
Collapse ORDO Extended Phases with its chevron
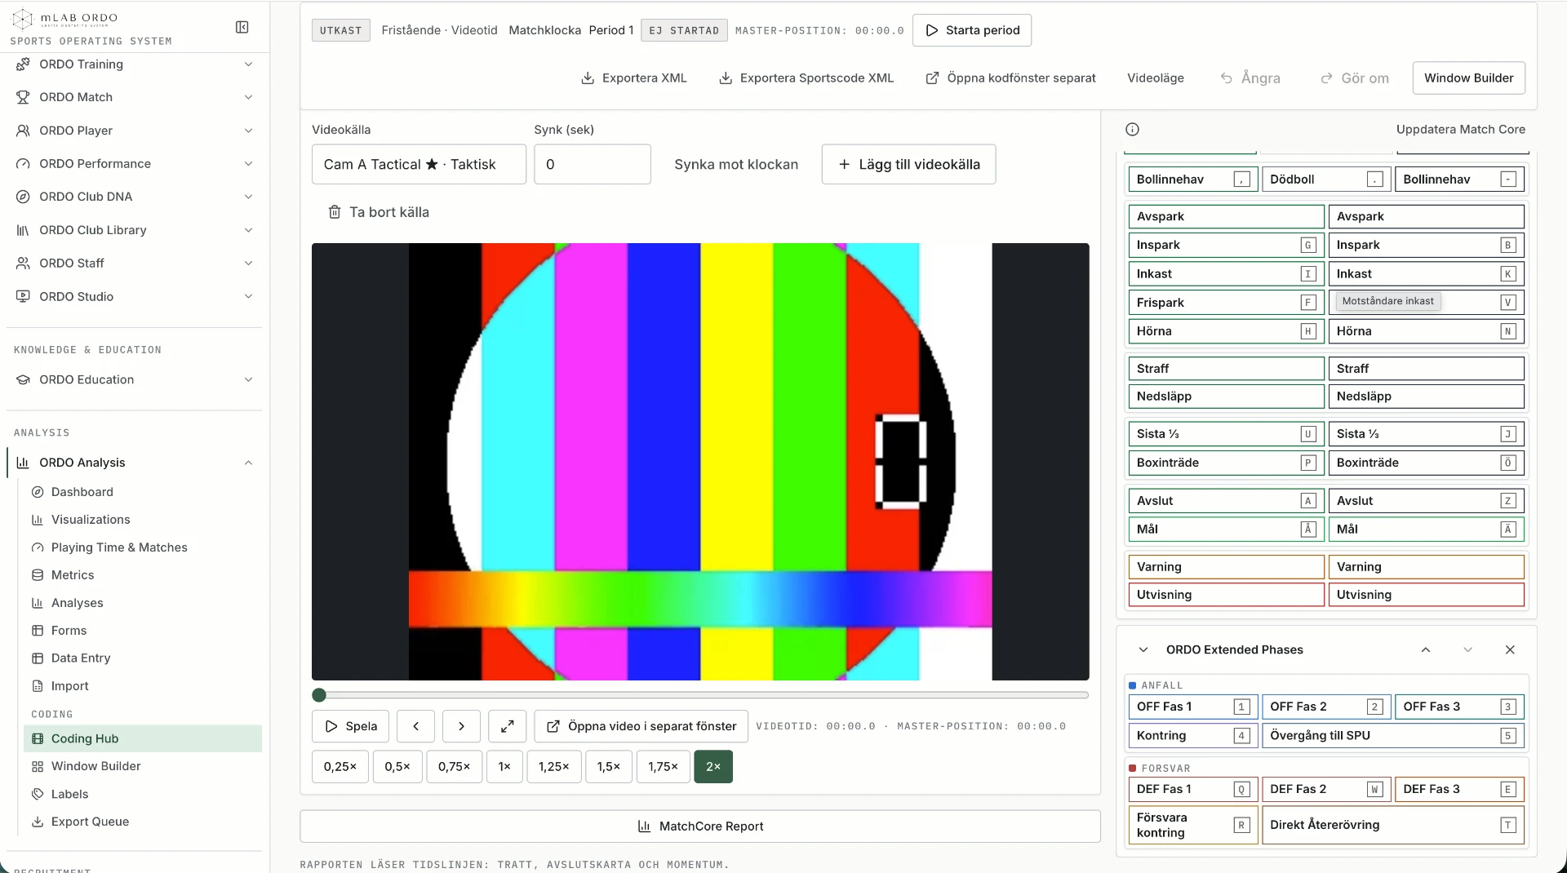(1143, 649)
